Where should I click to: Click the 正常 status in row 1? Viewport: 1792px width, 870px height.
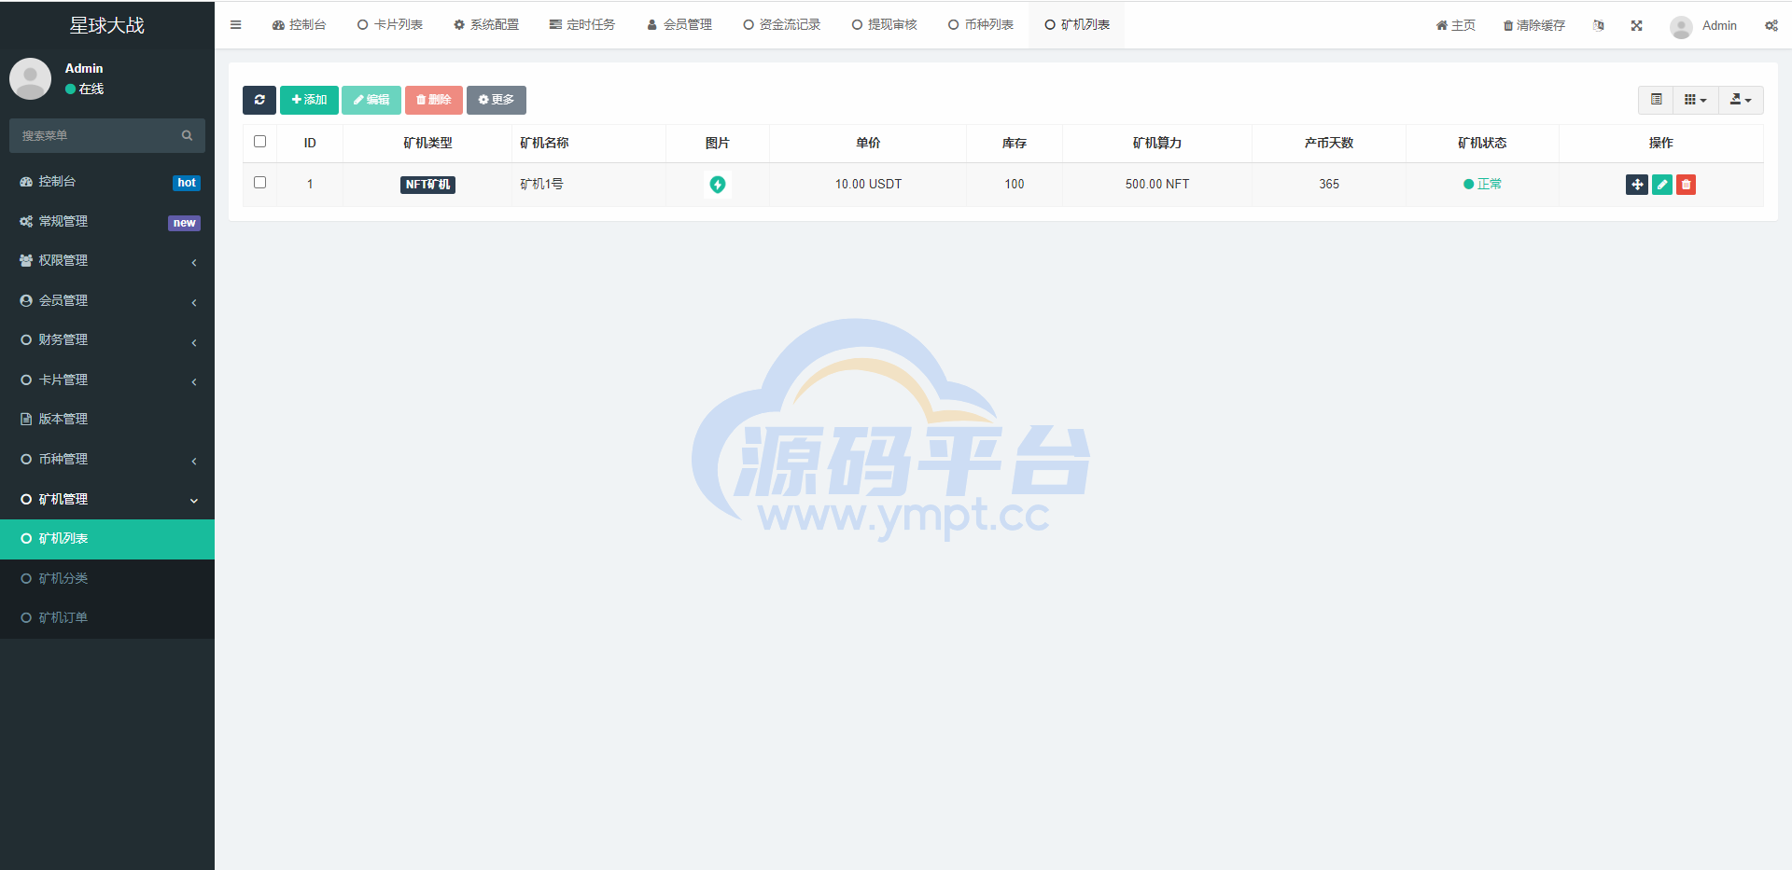click(x=1482, y=185)
